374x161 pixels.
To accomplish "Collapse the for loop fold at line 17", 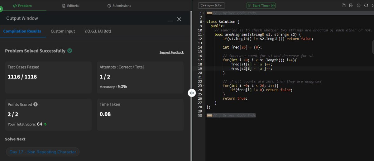I will click(x=204, y=60).
